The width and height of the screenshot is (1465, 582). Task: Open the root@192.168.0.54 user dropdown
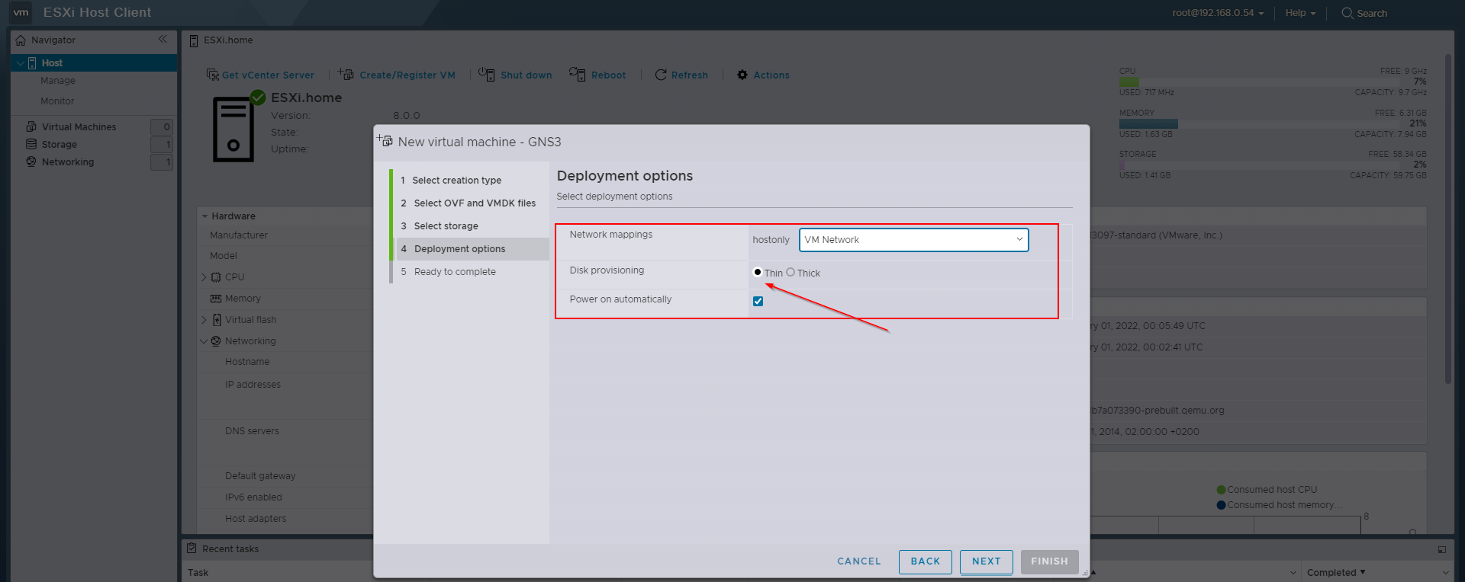click(1218, 13)
